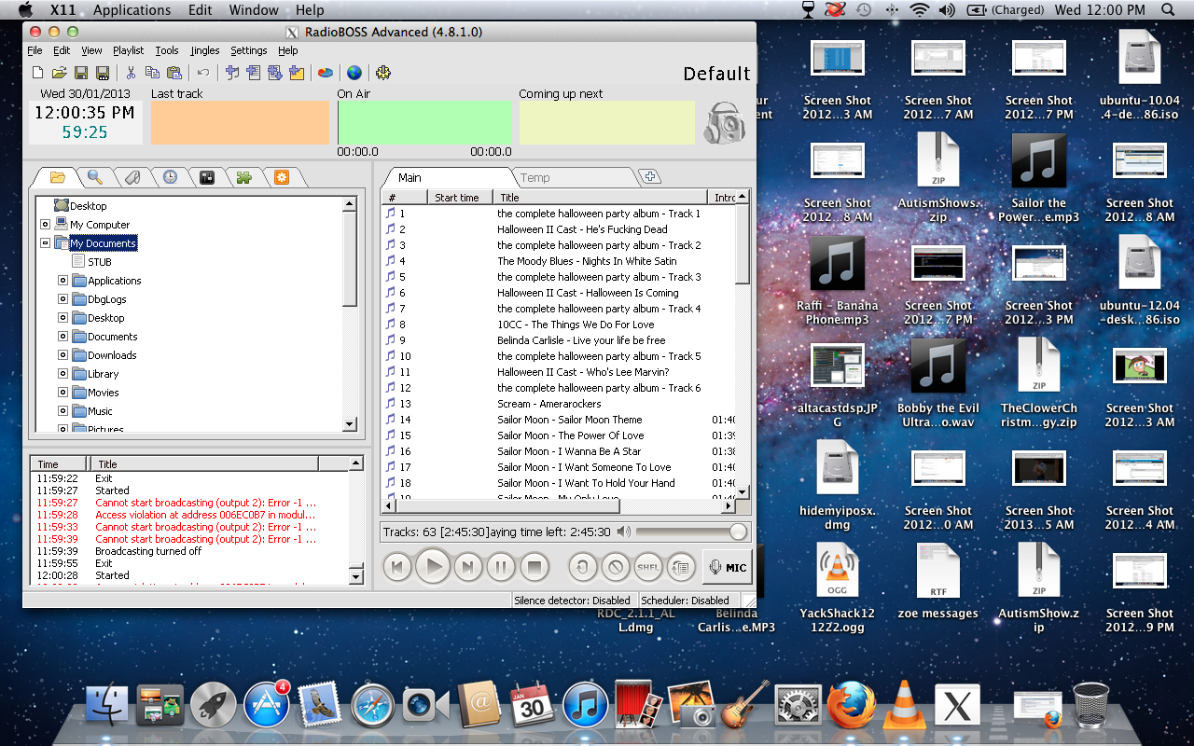The height and width of the screenshot is (746, 1194).
Task: Collapse My Documents tree node
Action: coord(45,243)
